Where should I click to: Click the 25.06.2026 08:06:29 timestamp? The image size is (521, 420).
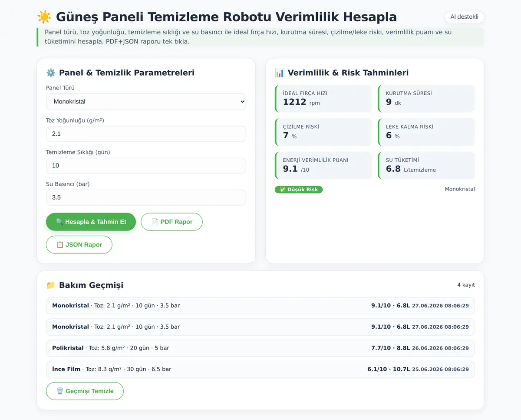click(x=440, y=370)
